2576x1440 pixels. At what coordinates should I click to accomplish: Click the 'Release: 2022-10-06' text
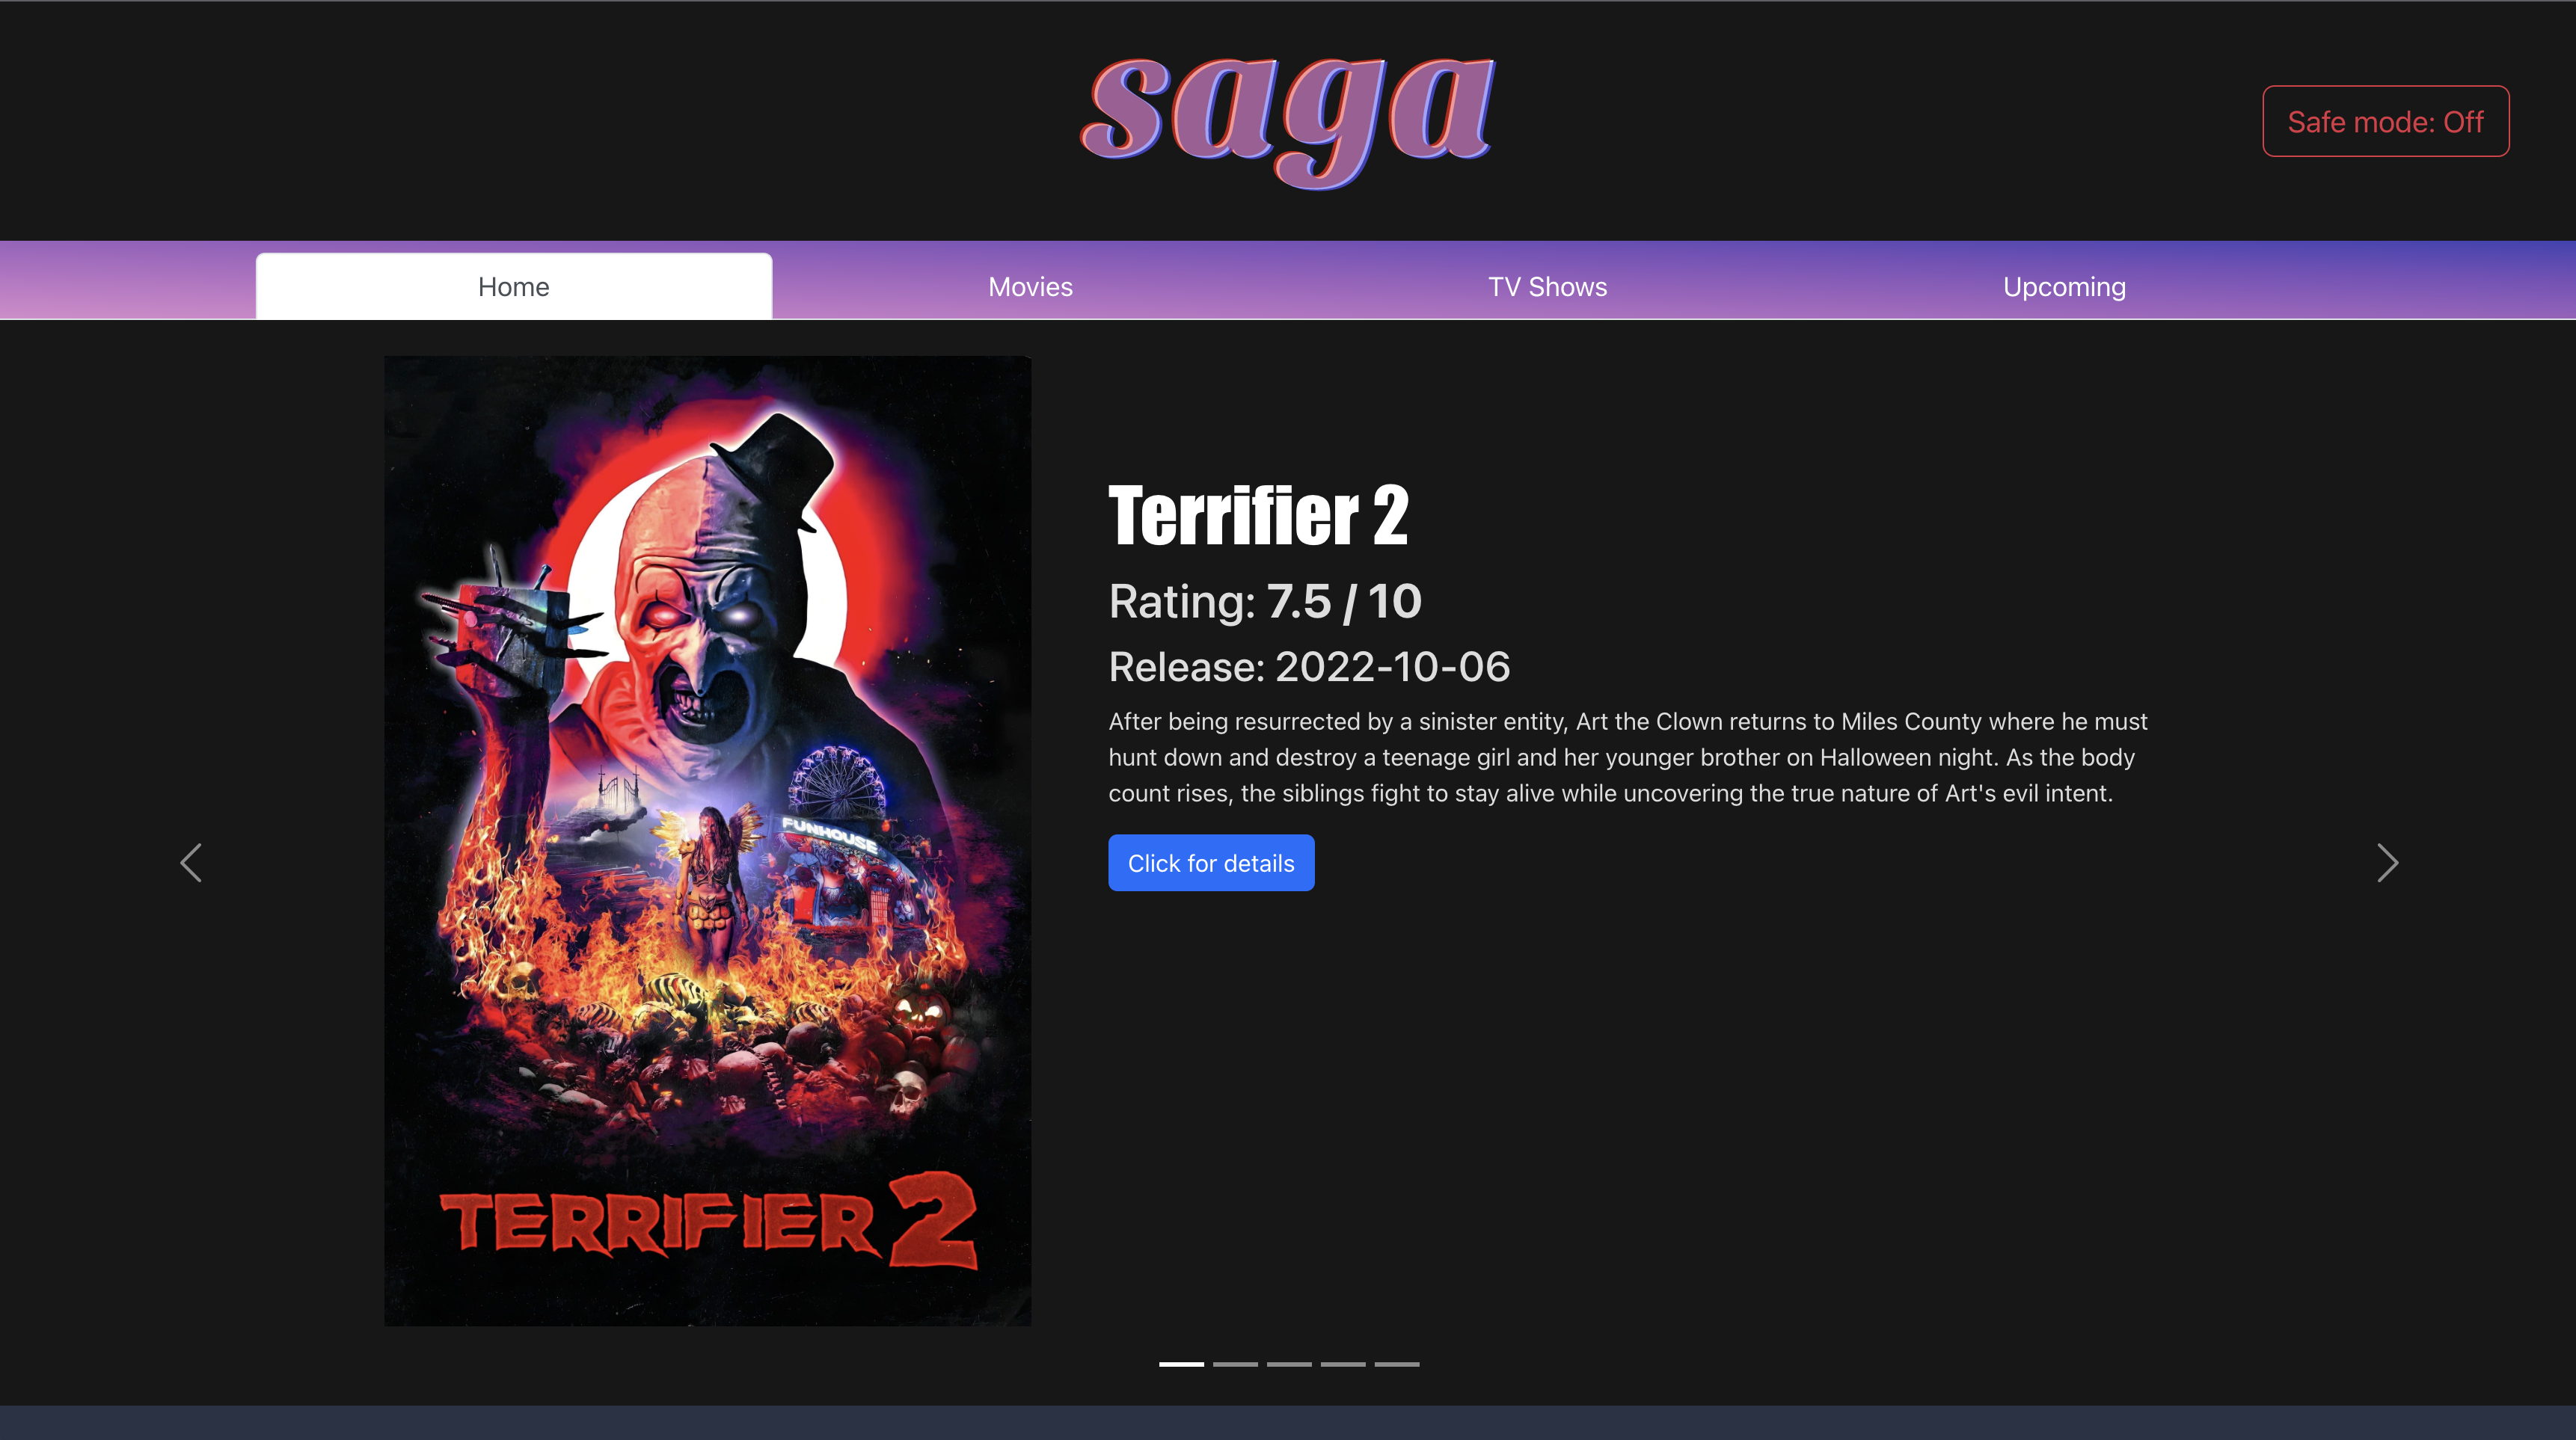tap(1309, 666)
